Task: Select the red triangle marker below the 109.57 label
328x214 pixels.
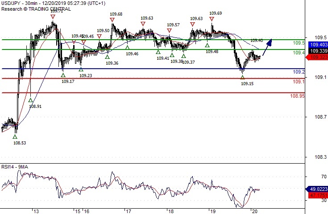Action: pyautogui.click(x=169, y=31)
